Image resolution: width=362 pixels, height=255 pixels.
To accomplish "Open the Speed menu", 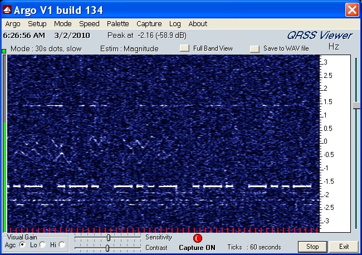I will [x=89, y=24].
